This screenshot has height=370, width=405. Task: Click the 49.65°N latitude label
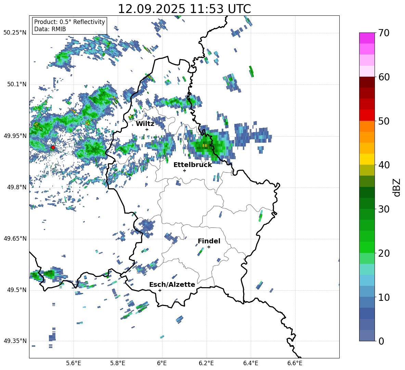coord(15,239)
